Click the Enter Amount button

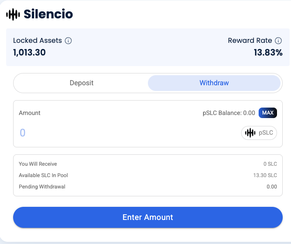point(147,217)
